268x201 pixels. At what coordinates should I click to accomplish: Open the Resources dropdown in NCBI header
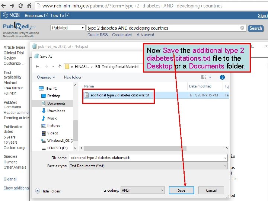click(36, 16)
